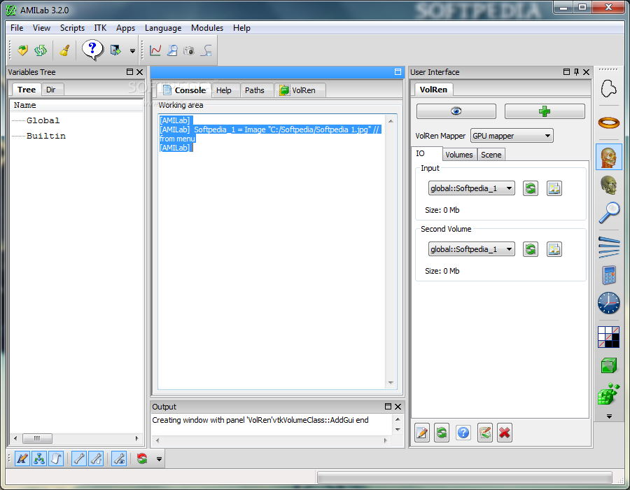This screenshot has width=630, height=490.
Task: Click the notepad edit icon beside the red X
Action: click(x=485, y=433)
